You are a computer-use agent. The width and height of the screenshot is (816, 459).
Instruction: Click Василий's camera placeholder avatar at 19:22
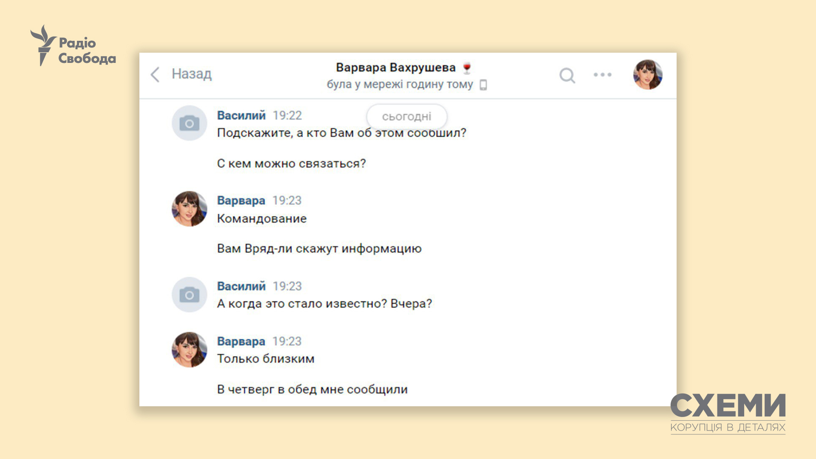click(x=189, y=123)
